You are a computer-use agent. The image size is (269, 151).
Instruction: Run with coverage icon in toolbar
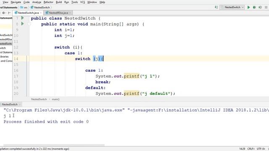click(x=260, y=7)
